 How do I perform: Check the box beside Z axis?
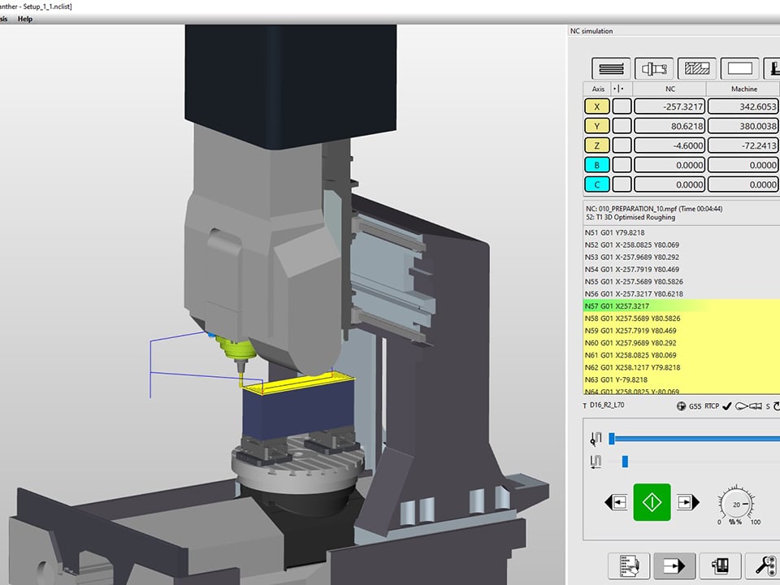click(x=622, y=145)
